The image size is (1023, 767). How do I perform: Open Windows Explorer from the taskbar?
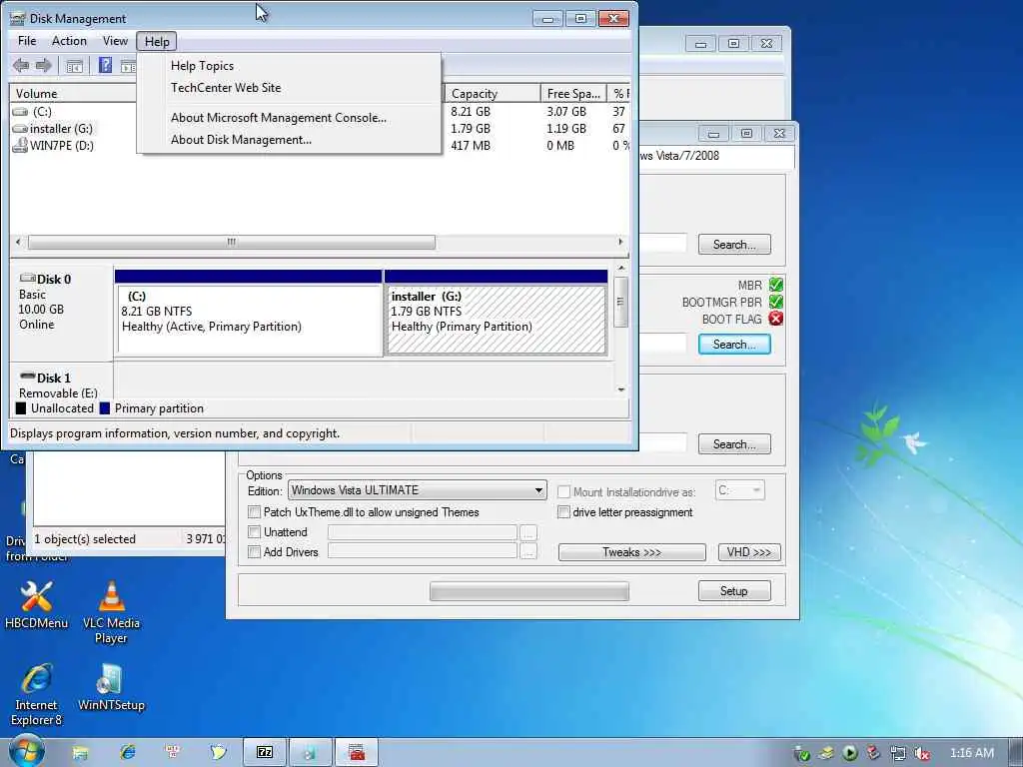tap(80, 753)
